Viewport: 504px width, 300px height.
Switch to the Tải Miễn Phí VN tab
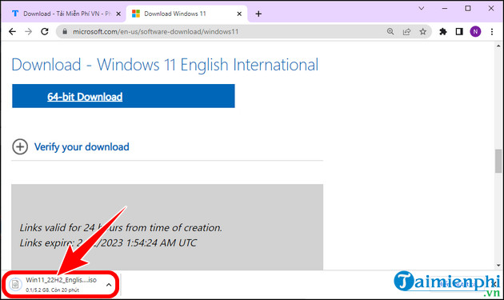point(66,14)
